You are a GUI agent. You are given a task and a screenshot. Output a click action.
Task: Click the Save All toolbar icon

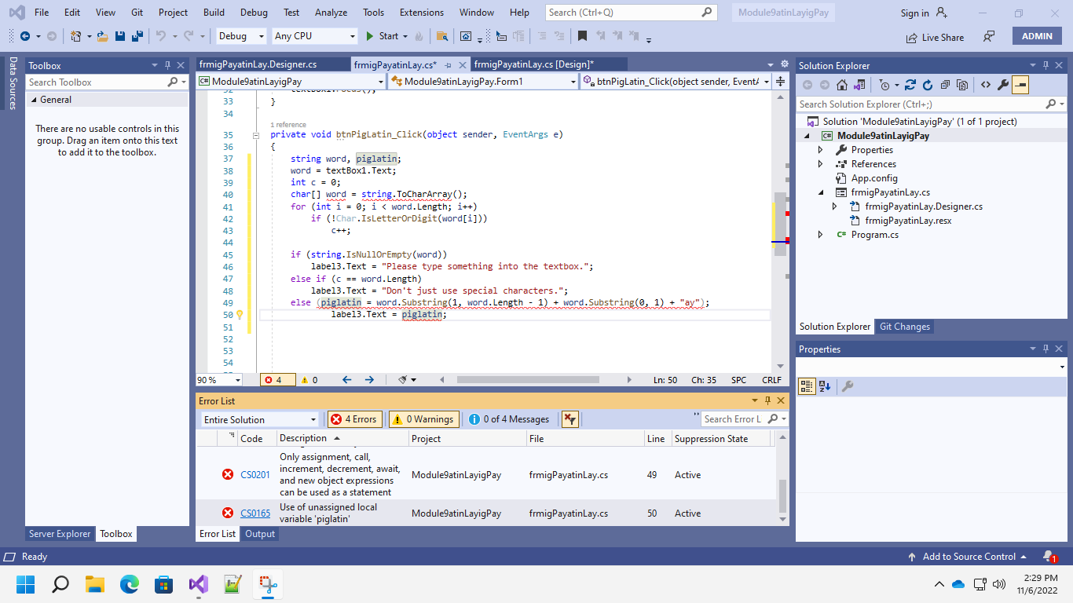(137, 36)
